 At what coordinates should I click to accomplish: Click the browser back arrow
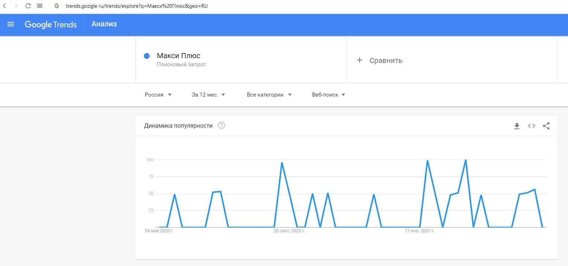click(x=4, y=6)
